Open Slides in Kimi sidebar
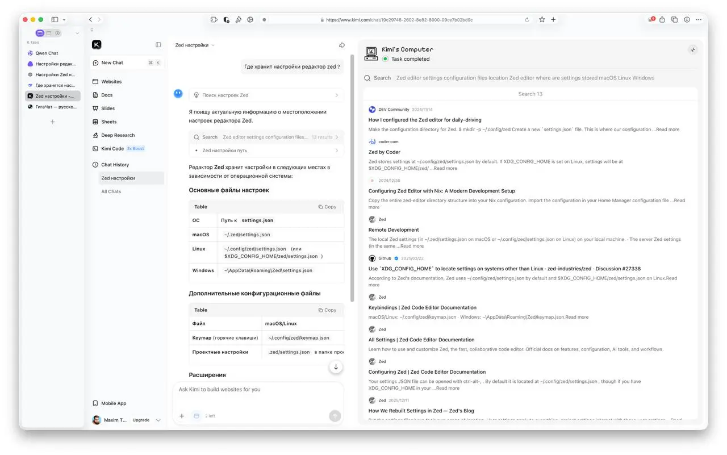Screen dimensions: 727x455 pos(127,108)
